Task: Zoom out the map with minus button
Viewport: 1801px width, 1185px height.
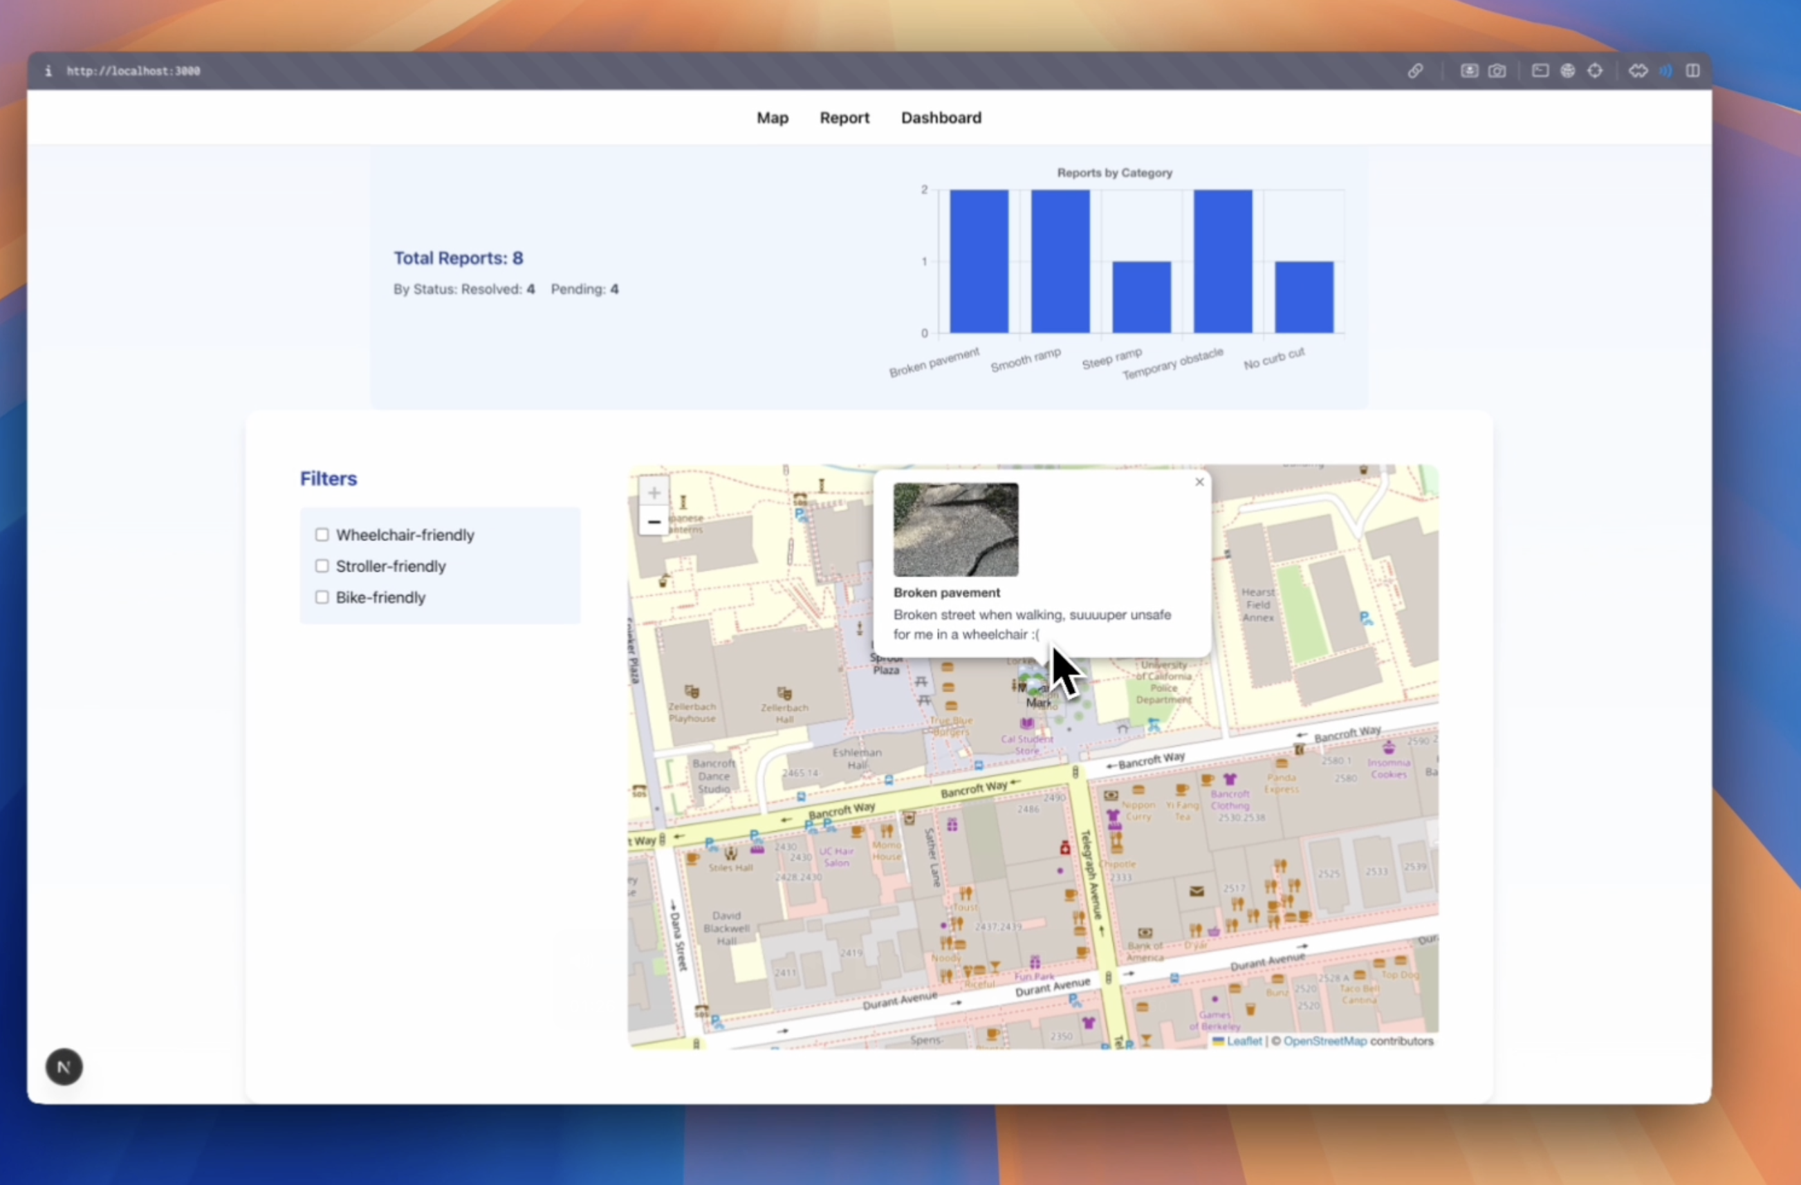Action: pos(654,522)
